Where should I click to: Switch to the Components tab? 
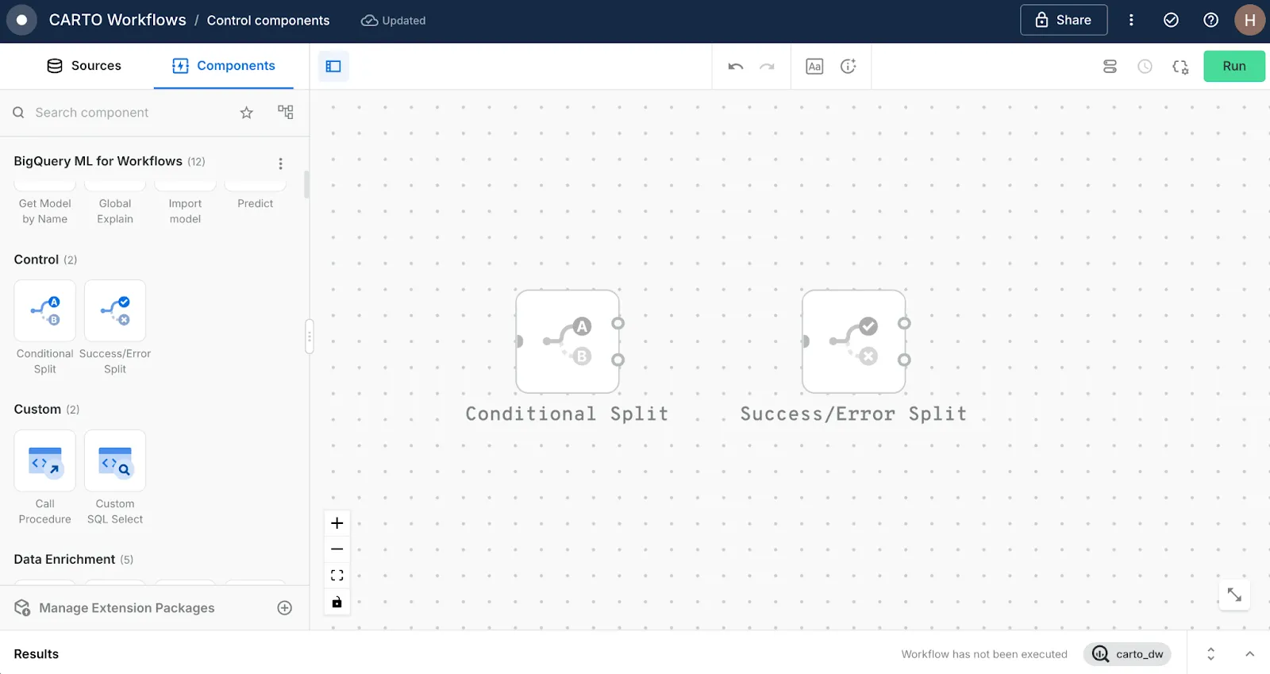224,66
